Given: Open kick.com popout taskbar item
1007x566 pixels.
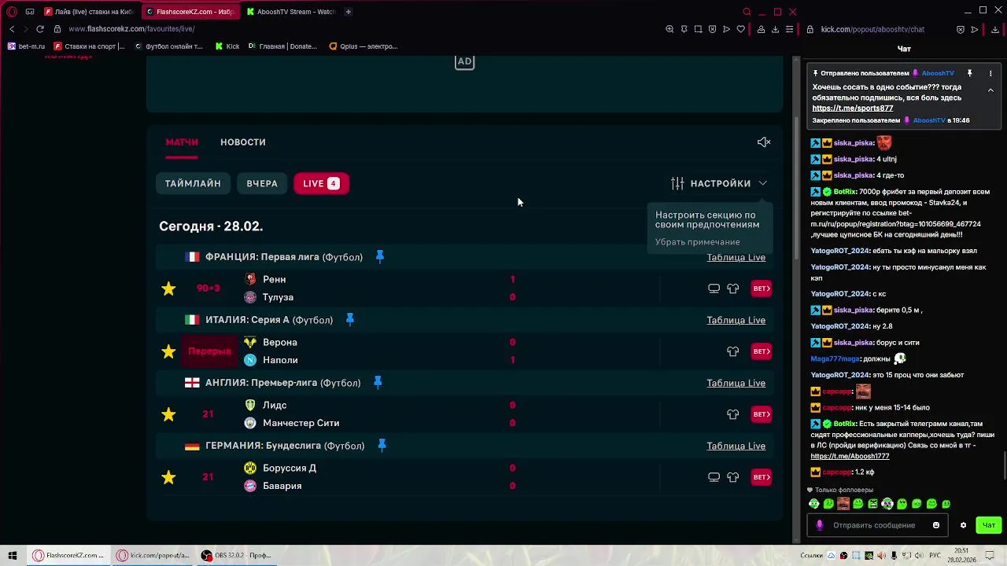Looking at the screenshot, I should (x=153, y=555).
